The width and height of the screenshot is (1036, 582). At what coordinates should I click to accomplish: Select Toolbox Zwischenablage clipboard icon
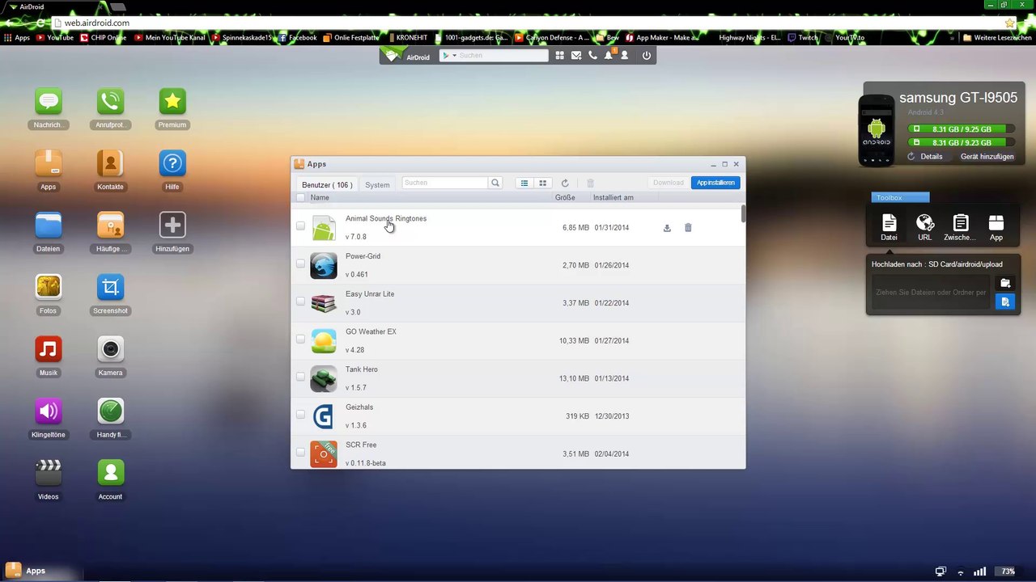(x=961, y=227)
